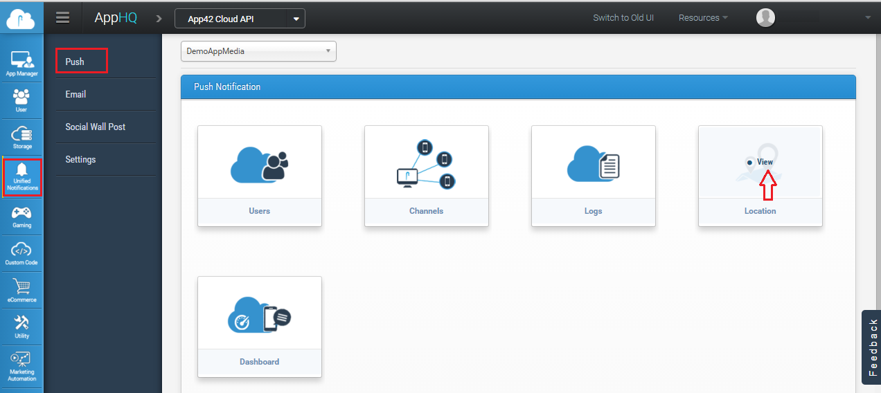Select Unified Notifications bell icon
The width and height of the screenshot is (881, 393).
[x=21, y=176]
